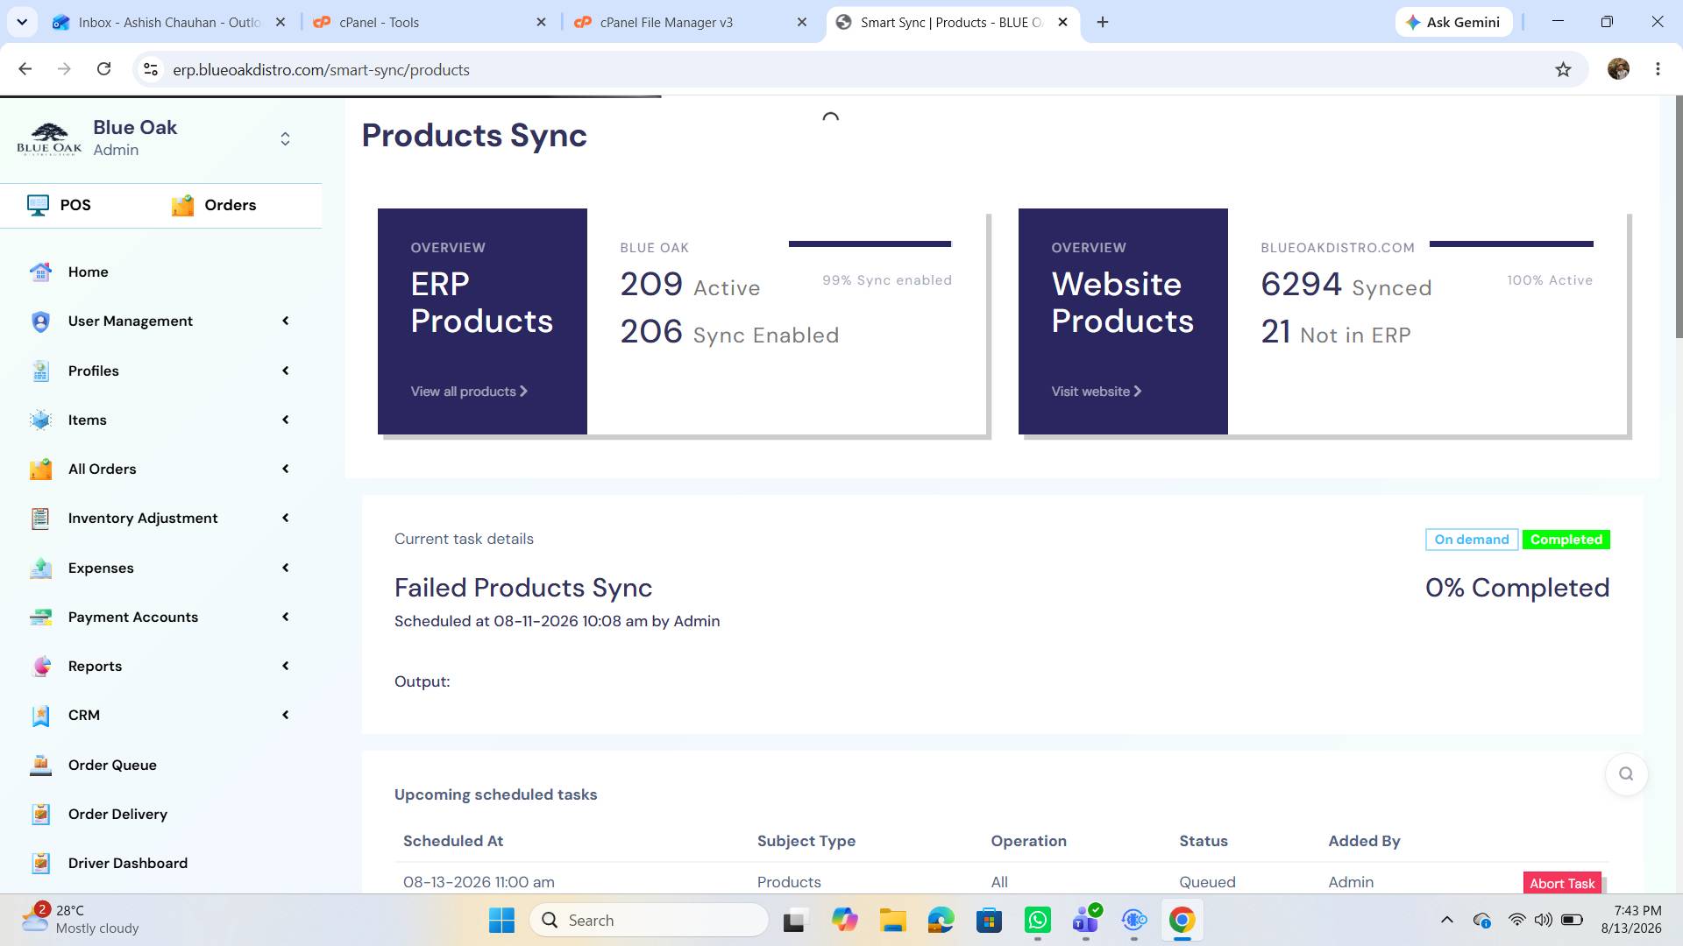Click the Reports pie chart icon

tap(40, 666)
